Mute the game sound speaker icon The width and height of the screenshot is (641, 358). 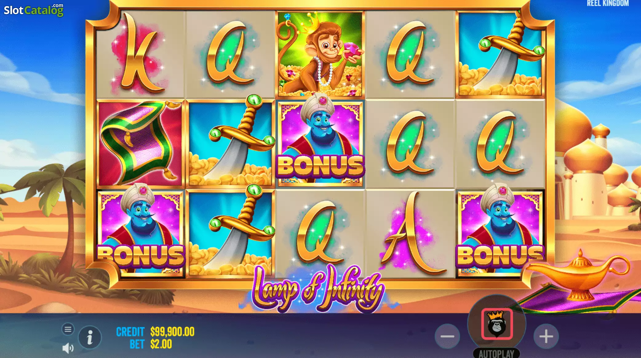pos(68,348)
